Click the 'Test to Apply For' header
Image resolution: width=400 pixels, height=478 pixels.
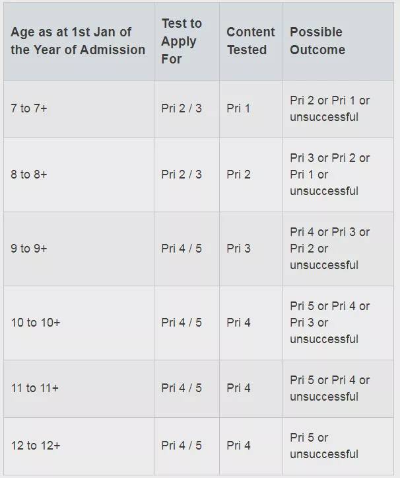[x=182, y=41]
